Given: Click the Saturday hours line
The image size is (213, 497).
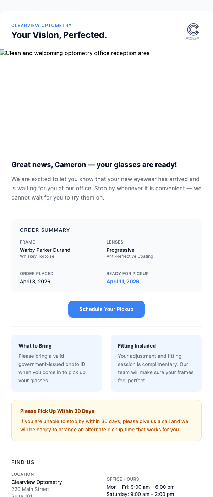Looking at the screenshot, I should click(x=140, y=494).
